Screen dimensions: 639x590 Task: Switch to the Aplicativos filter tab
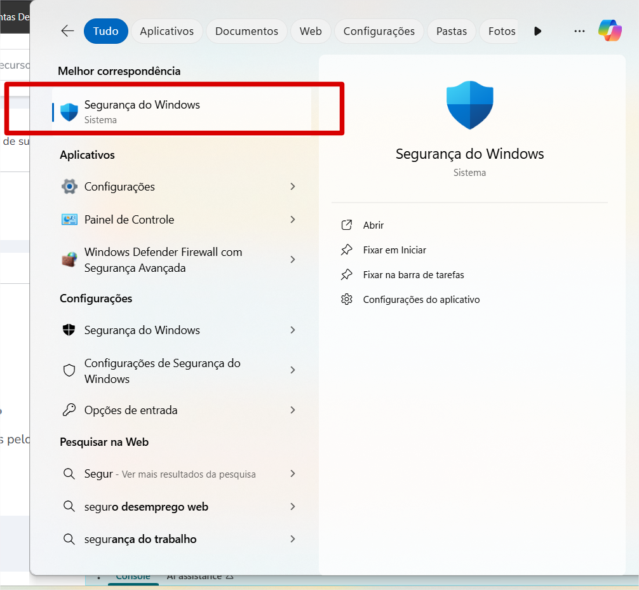click(166, 31)
